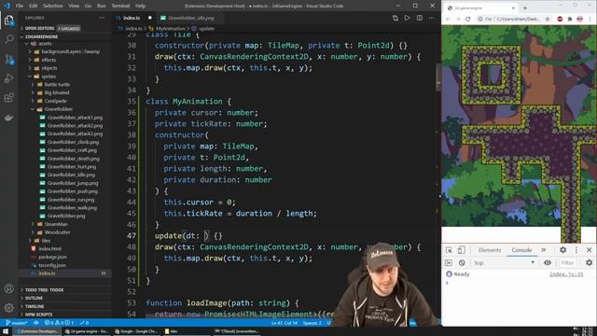Open GraveRobber_climb.png file
Image resolution: width=597 pixels, height=336 pixels.
click(73, 142)
